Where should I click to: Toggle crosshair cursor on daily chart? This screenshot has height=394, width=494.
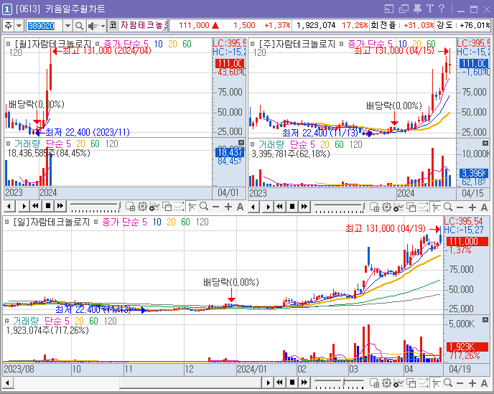(x=437, y=383)
